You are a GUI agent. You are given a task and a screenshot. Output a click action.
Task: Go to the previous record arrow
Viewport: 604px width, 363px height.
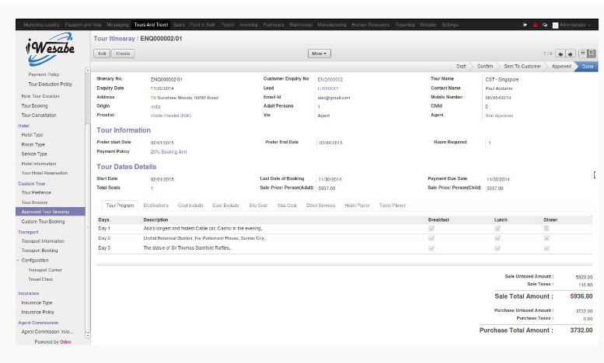(560, 54)
